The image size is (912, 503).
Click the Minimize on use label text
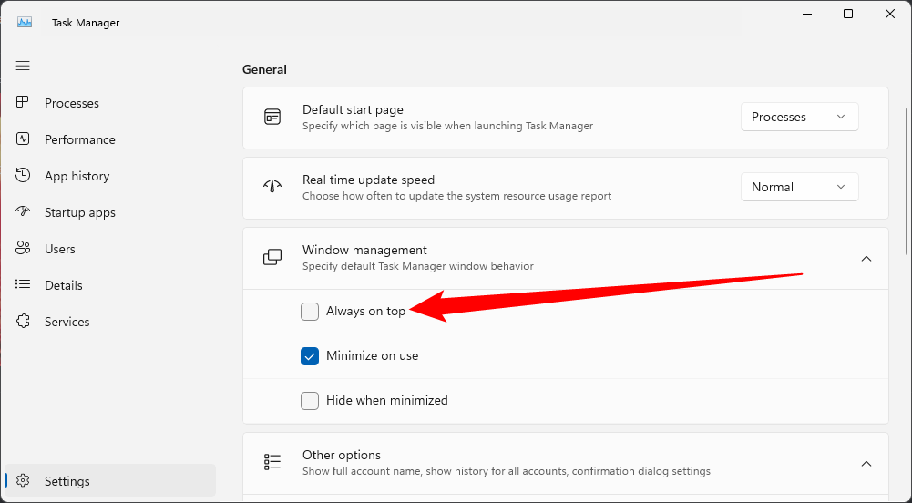[373, 356]
